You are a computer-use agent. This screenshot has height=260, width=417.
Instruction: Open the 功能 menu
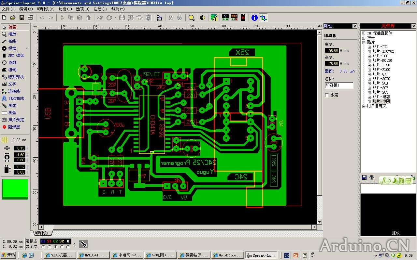[x=65, y=9]
